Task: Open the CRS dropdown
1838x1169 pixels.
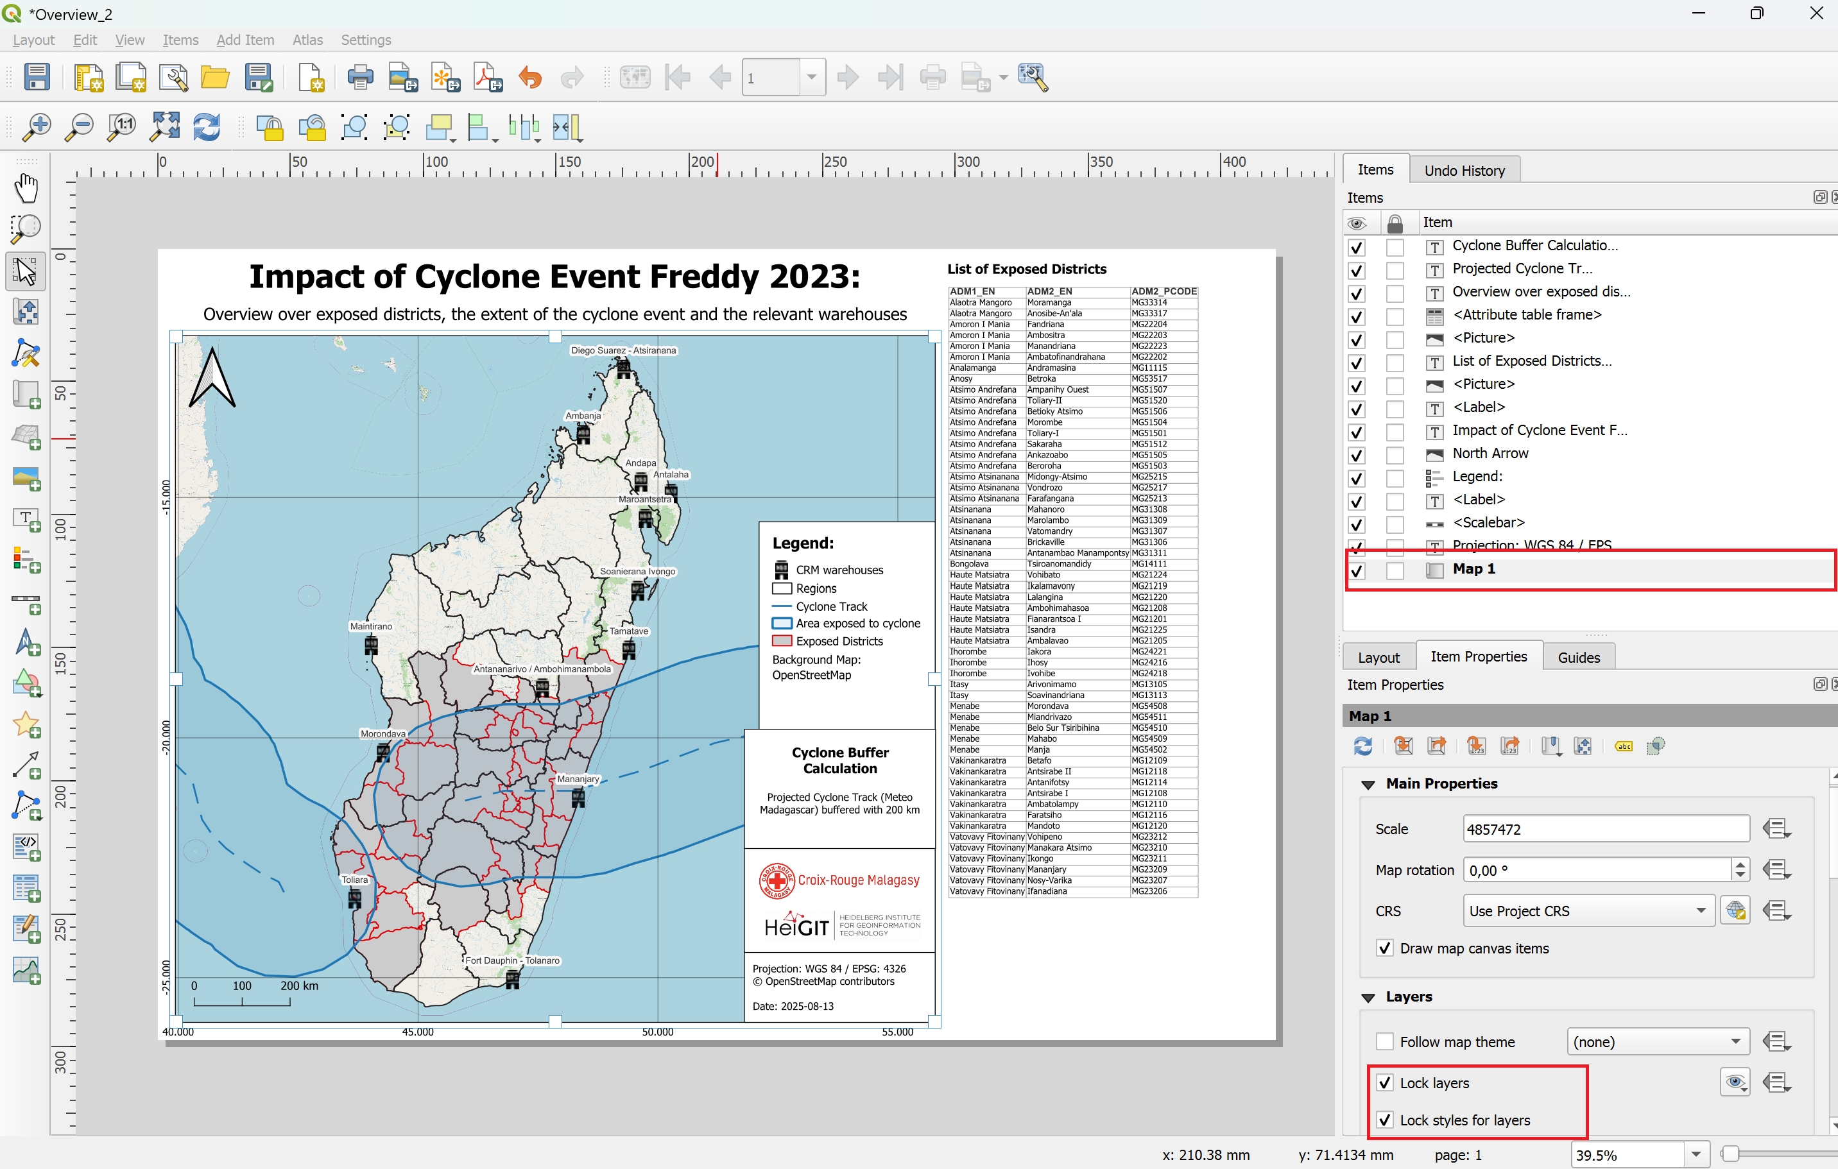Action: click(x=1588, y=910)
